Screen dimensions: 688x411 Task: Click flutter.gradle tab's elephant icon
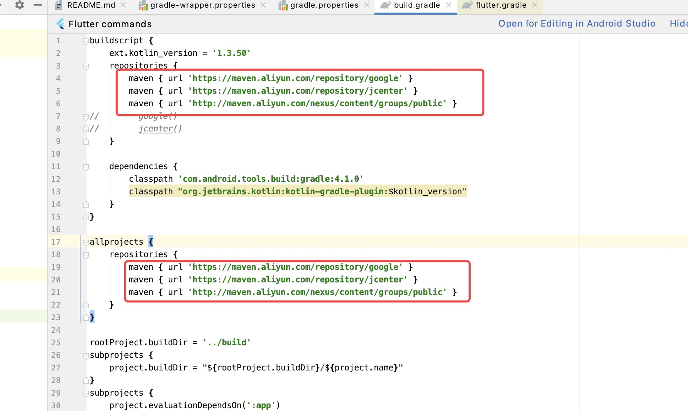[467, 5]
